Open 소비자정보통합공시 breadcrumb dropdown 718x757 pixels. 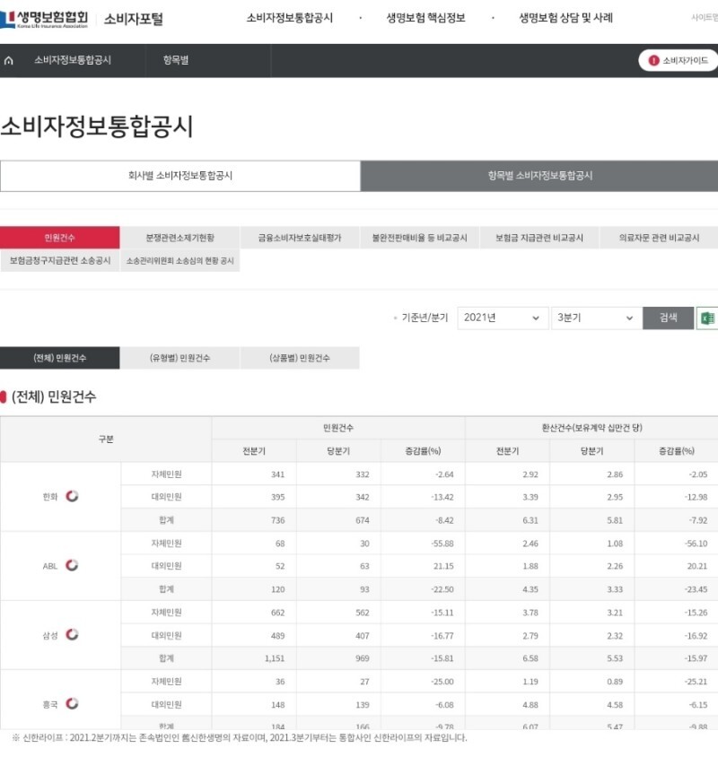point(73,60)
